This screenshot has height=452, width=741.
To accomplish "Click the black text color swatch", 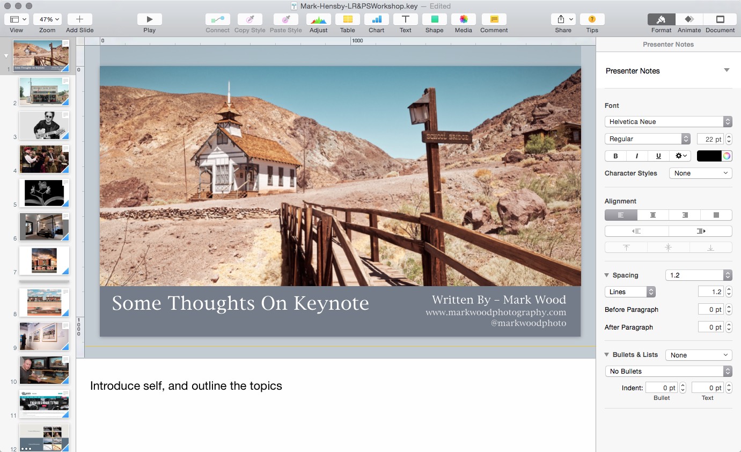I will click(x=709, y=156).
